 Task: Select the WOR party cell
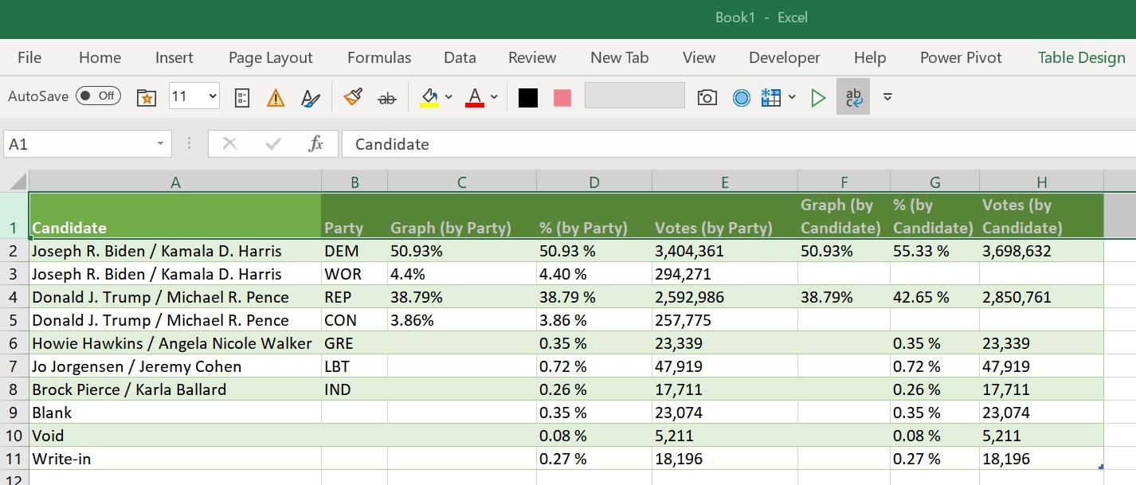coord(355,274)
